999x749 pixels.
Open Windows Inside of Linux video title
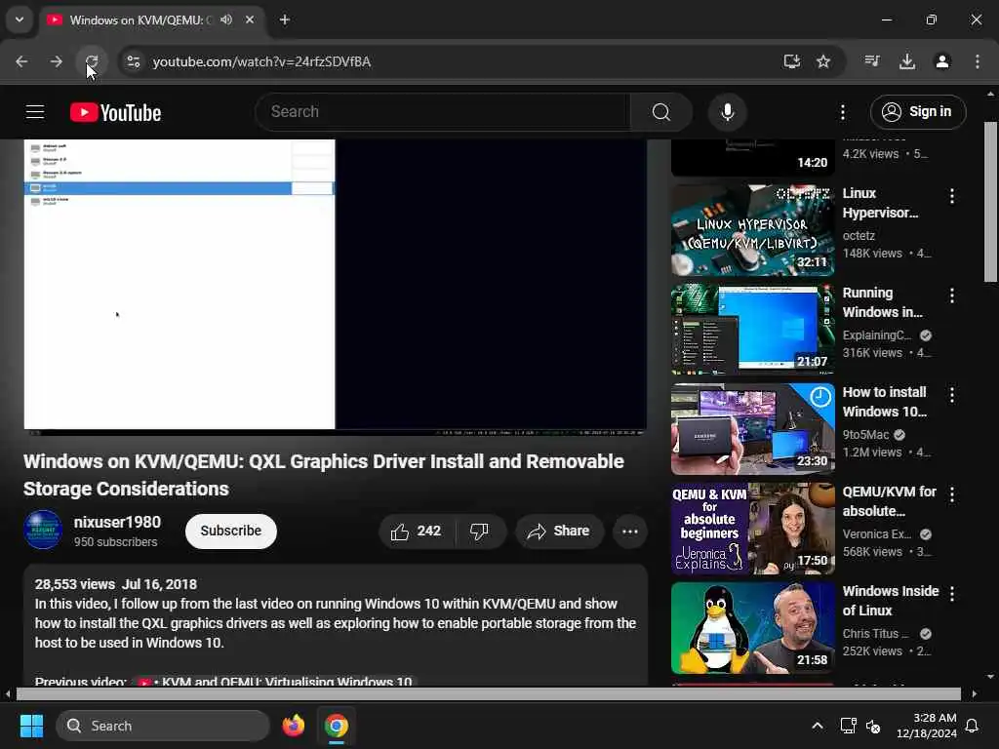[890, 601]
